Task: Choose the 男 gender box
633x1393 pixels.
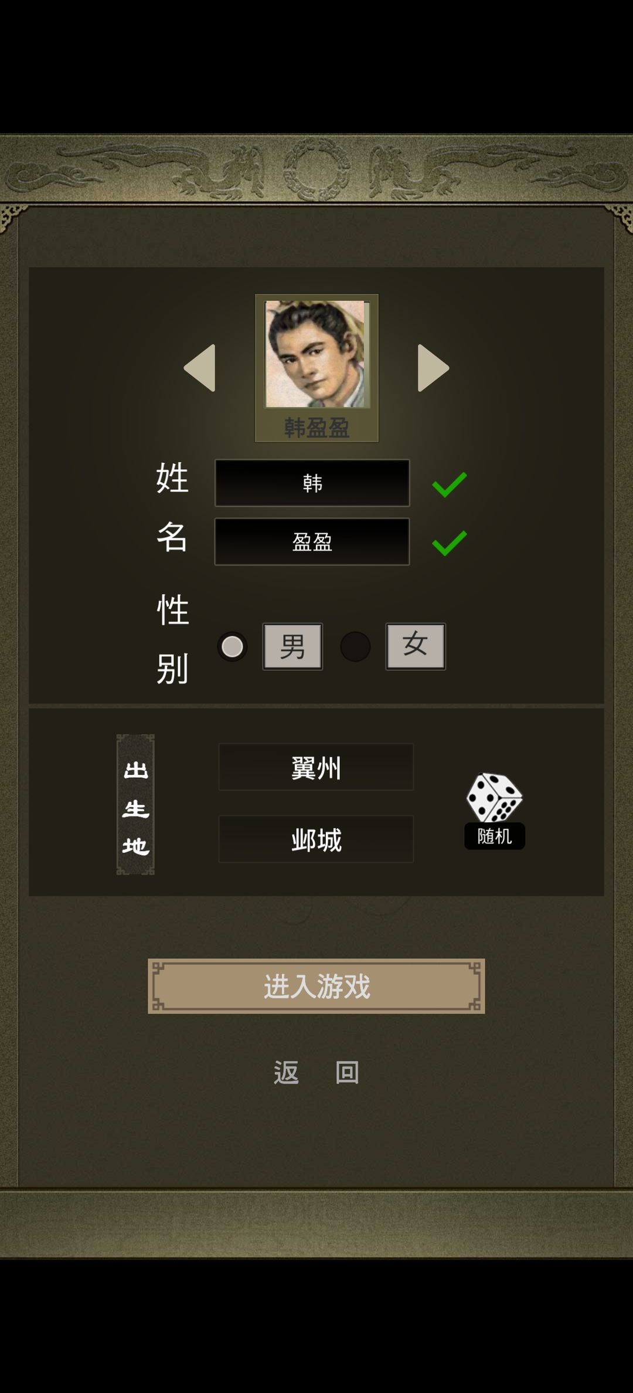Action: click(292, 646)
